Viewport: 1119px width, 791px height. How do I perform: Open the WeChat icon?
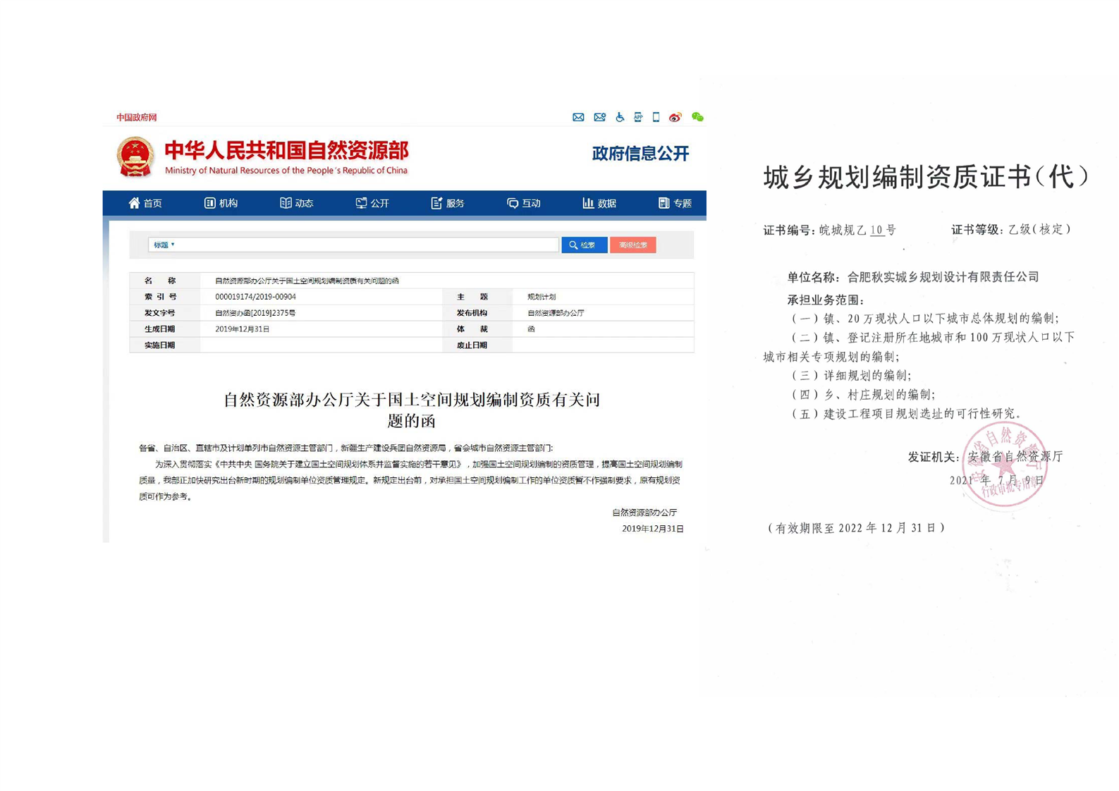click(697, 117)
